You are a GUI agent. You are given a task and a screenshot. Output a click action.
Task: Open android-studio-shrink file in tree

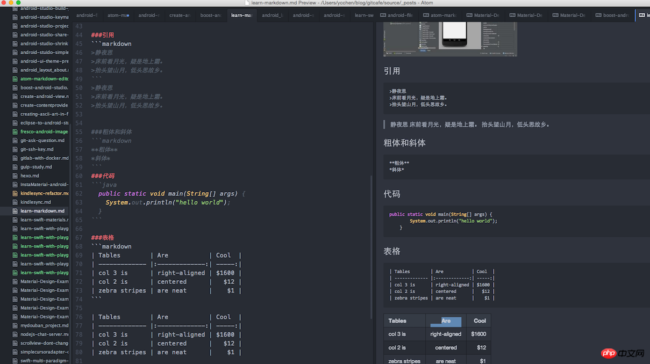pyautogui.click(x=45, y=43)
